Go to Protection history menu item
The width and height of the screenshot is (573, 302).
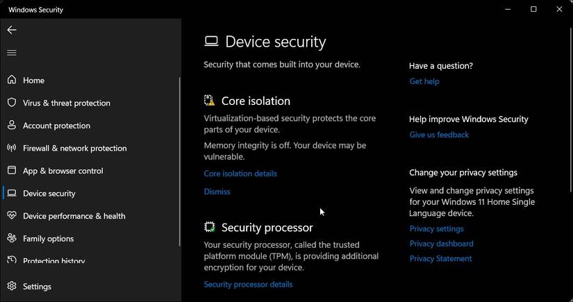(x=53, y=261)
